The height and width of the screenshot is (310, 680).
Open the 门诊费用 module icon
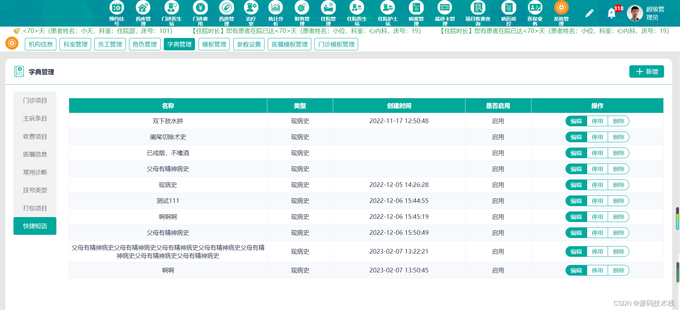[x=200, y=8]
